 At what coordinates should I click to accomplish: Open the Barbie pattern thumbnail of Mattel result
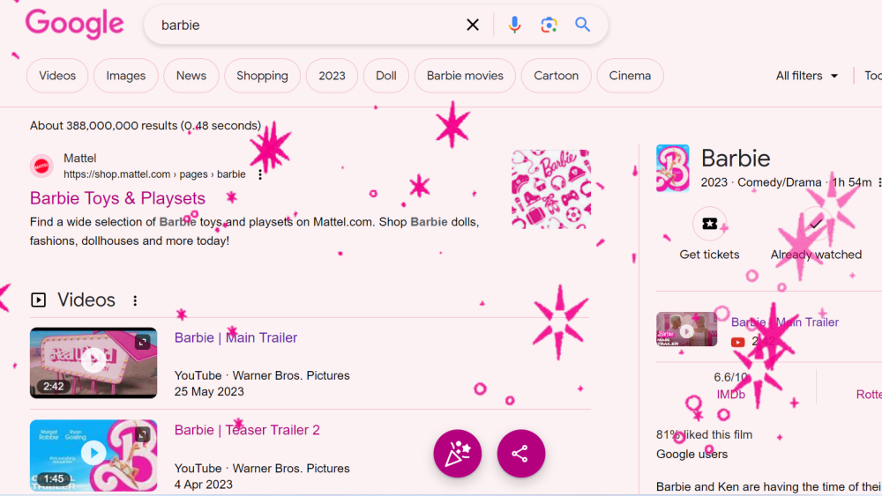tap(550, 189)
